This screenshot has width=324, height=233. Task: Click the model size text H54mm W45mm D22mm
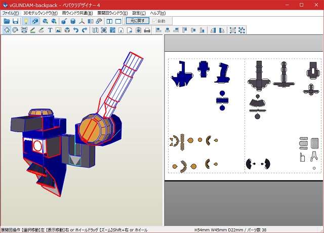[x=218, y=230]
